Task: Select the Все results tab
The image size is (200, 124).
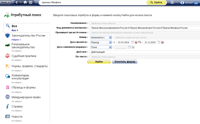Action: tap(27, 28)
